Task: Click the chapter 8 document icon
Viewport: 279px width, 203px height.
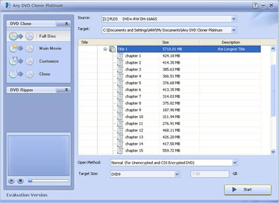Action: 120,103
